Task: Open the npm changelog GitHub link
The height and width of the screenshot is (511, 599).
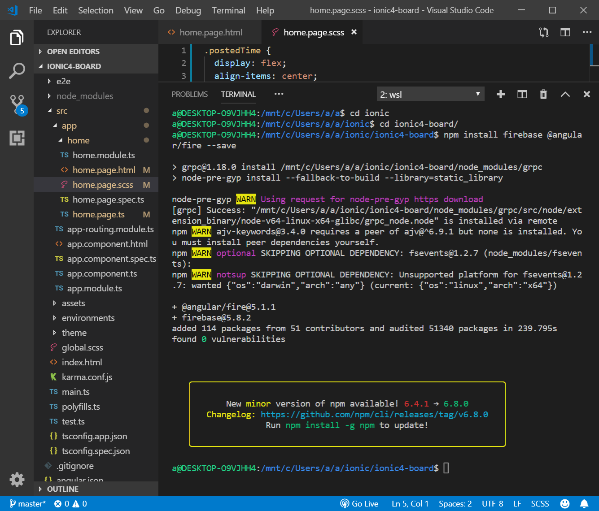Action: pyautogui.click(x=374, y=415)
